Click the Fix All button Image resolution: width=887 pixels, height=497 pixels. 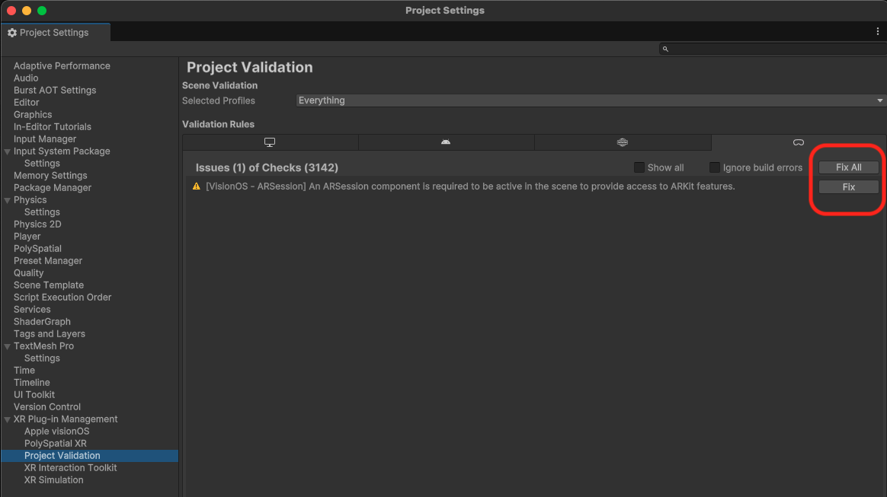pos(848,167)
